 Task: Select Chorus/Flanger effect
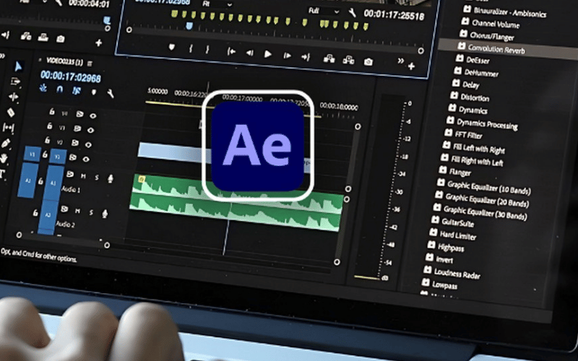(492, 36)
